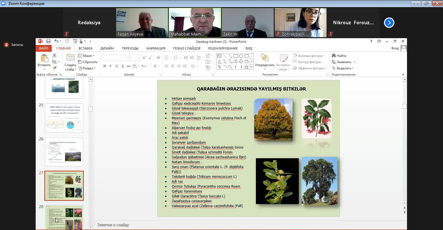Toggle italic К formatting
This screenshot has width=443, height=230.
point(111,66)
